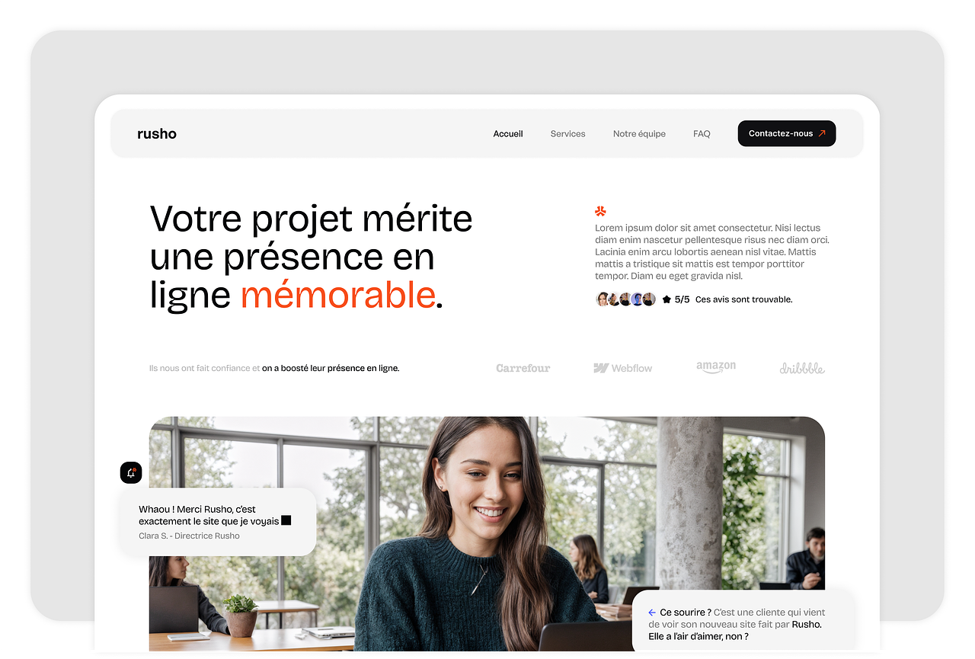975x659 pixels.
Task: Click the black square emoji in the testimonial
Action: coord(286,520)
